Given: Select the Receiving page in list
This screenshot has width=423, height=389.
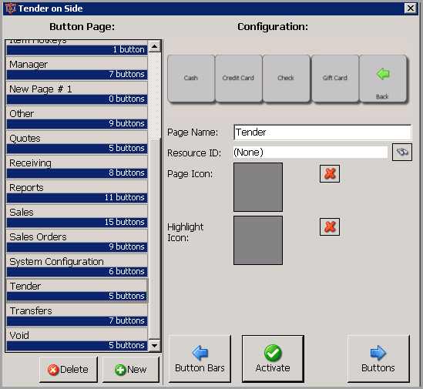Looking at the screenshot, I should click(x=77, y=166).
